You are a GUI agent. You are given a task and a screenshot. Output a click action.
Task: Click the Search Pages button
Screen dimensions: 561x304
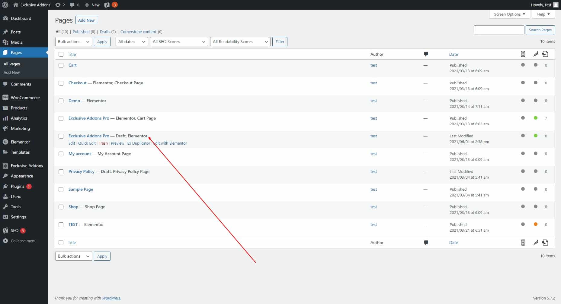[540, 30]
